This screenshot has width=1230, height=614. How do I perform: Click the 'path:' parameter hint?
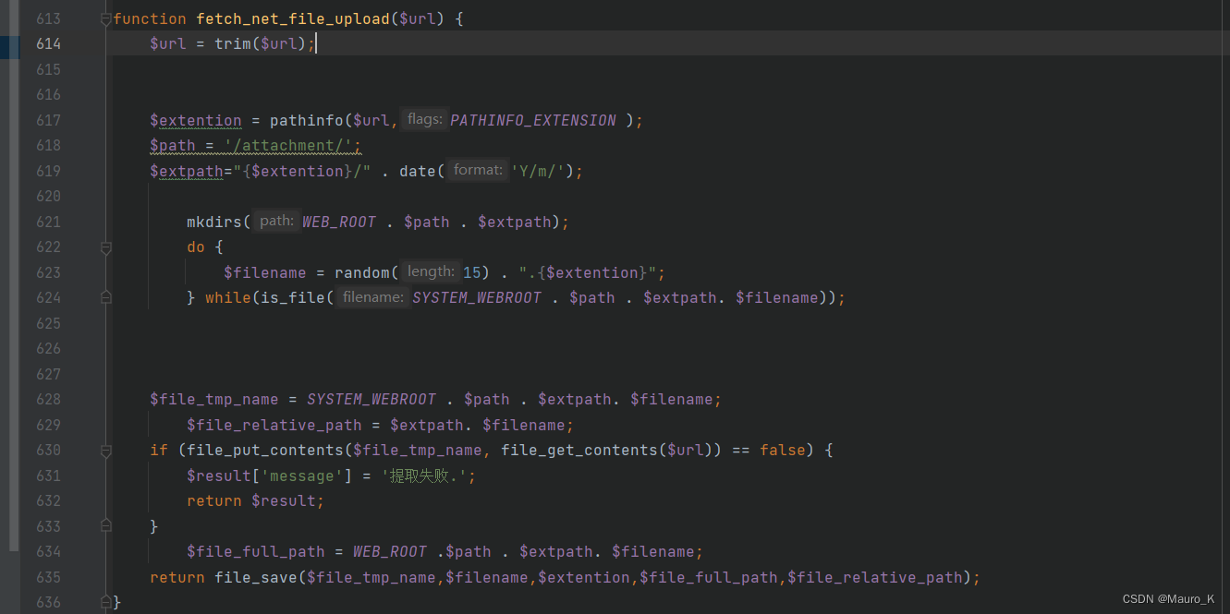click(x=276, y=221)
